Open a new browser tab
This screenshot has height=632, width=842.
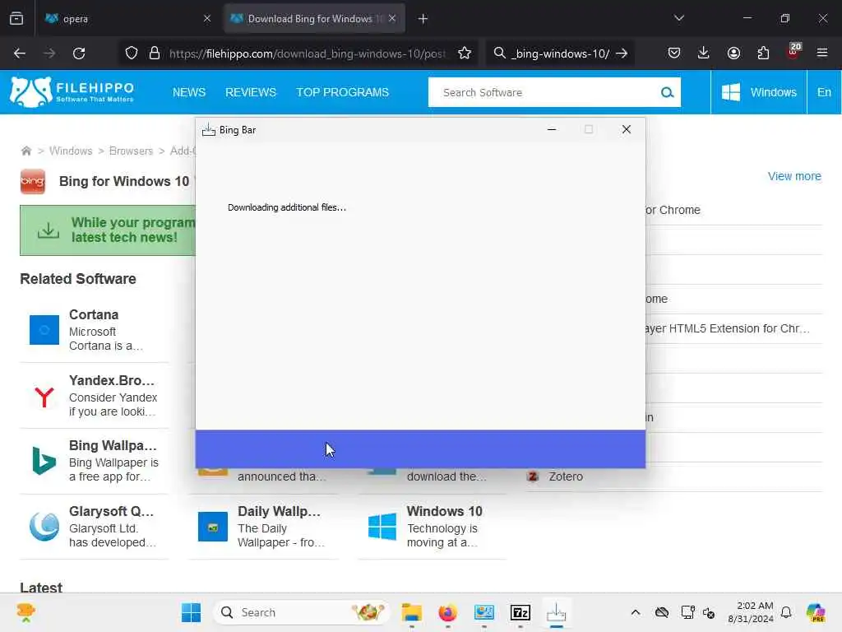point(423,19)
